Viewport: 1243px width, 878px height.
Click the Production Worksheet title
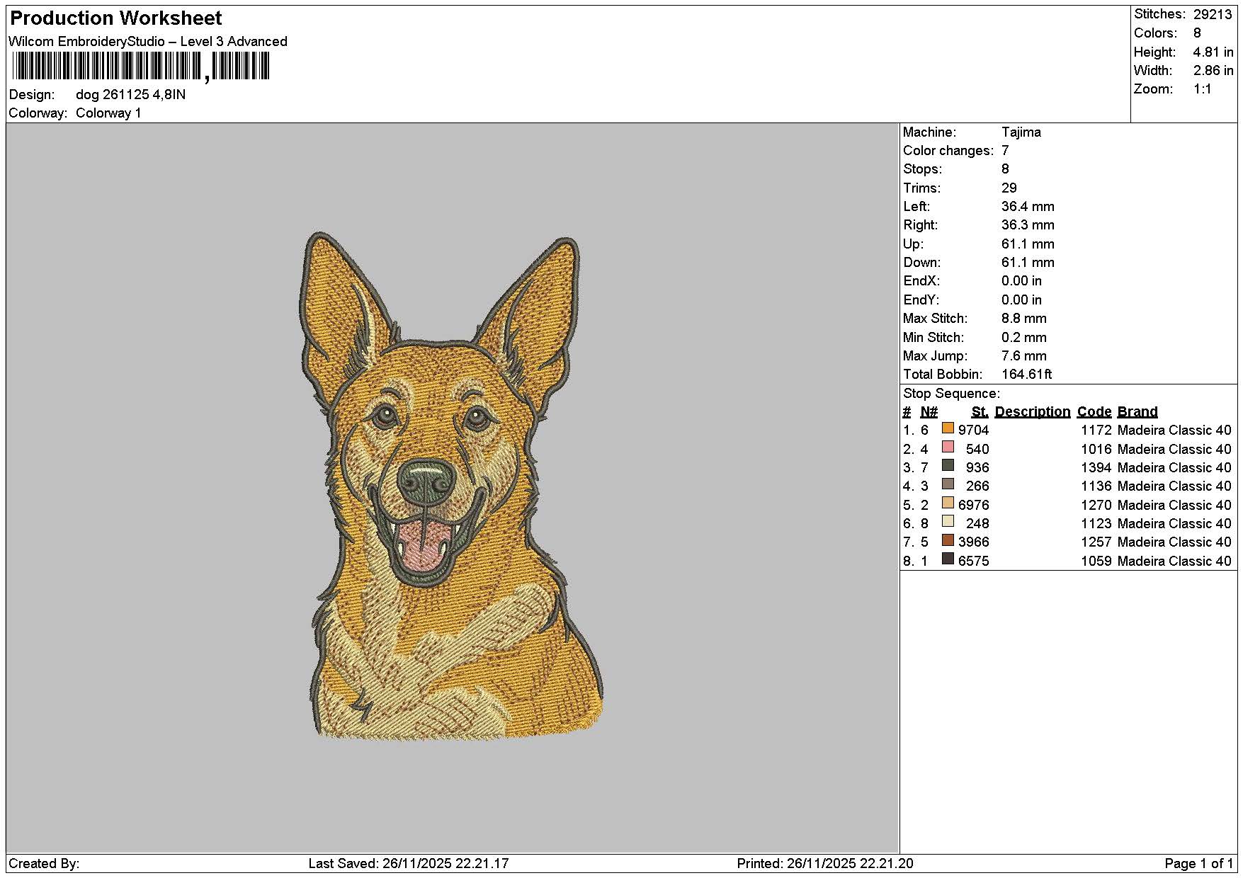(116, 18)
